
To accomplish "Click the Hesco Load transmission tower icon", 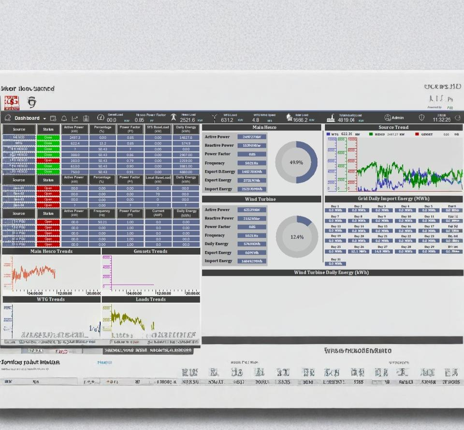I will (174, 118).
